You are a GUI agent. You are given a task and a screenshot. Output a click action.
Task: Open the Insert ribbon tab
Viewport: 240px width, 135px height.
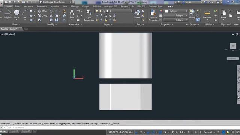18,6
